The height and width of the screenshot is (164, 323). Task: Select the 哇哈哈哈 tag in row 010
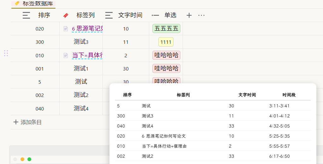pyautogui.click(x=166, y=55)
